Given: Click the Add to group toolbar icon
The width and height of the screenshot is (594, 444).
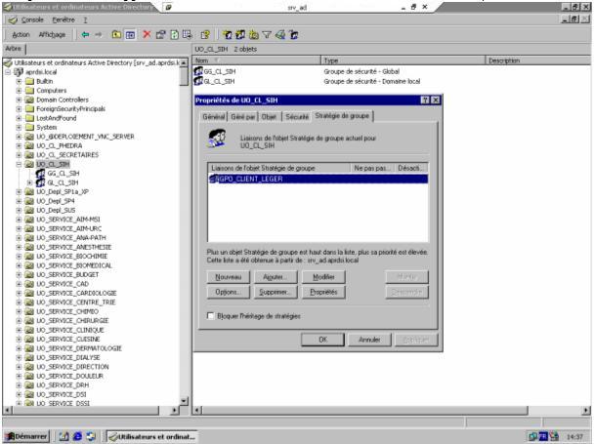Looking at the screenshot, I should pyautogui.click(x=294, y=35).
